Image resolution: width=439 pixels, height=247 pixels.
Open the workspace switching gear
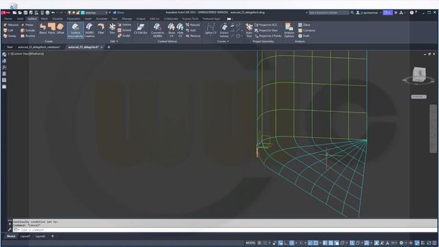401,243
